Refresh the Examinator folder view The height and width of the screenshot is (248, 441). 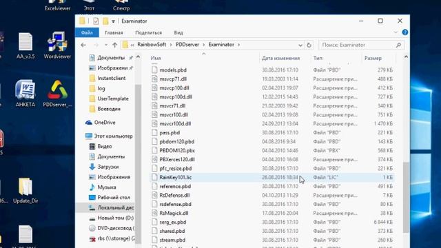click(x=309, y=45)
